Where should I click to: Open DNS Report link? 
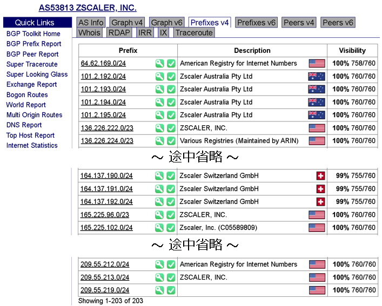(24, 125)
